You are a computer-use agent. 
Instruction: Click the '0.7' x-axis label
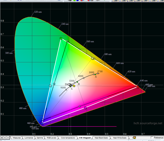click(x=143, y=134)
